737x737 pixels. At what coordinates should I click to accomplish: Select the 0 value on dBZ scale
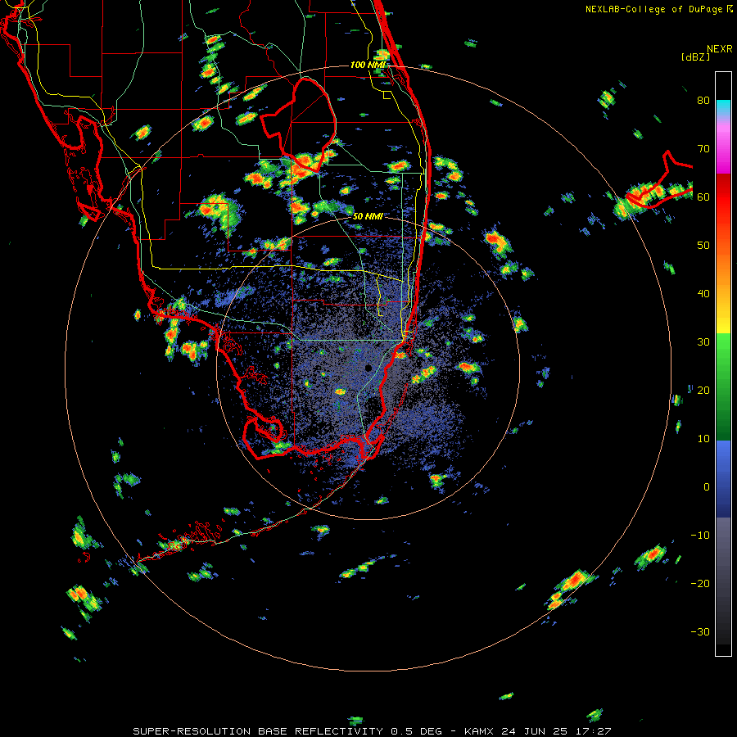click(x=707, y=487)
